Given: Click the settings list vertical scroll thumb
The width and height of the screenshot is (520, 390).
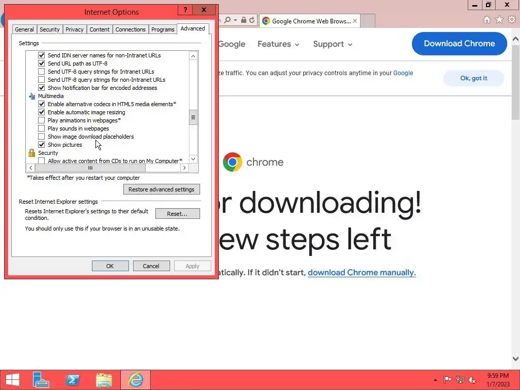Looking at the screenshot, I should tap(193, 117).
